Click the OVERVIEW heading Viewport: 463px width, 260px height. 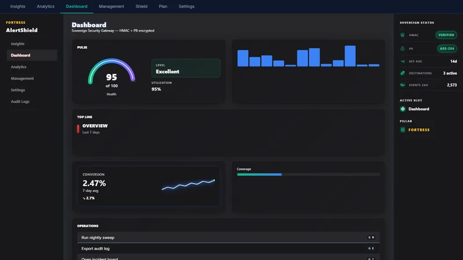click(95, 126)
